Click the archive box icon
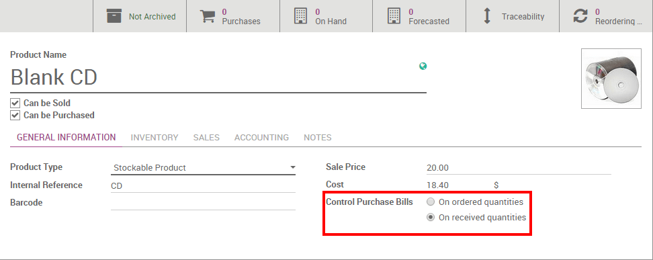This screenshot has width=653, height=260. 114,16
